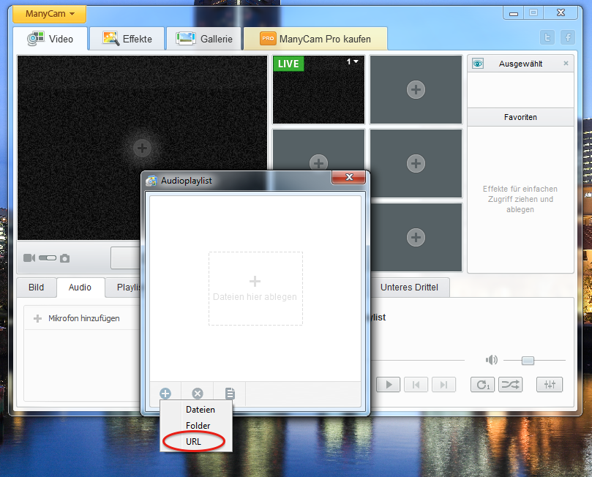Add a source in the slot below LIVE
The height and width of the screenshot is (477, 592).
[x=318, y=163]
